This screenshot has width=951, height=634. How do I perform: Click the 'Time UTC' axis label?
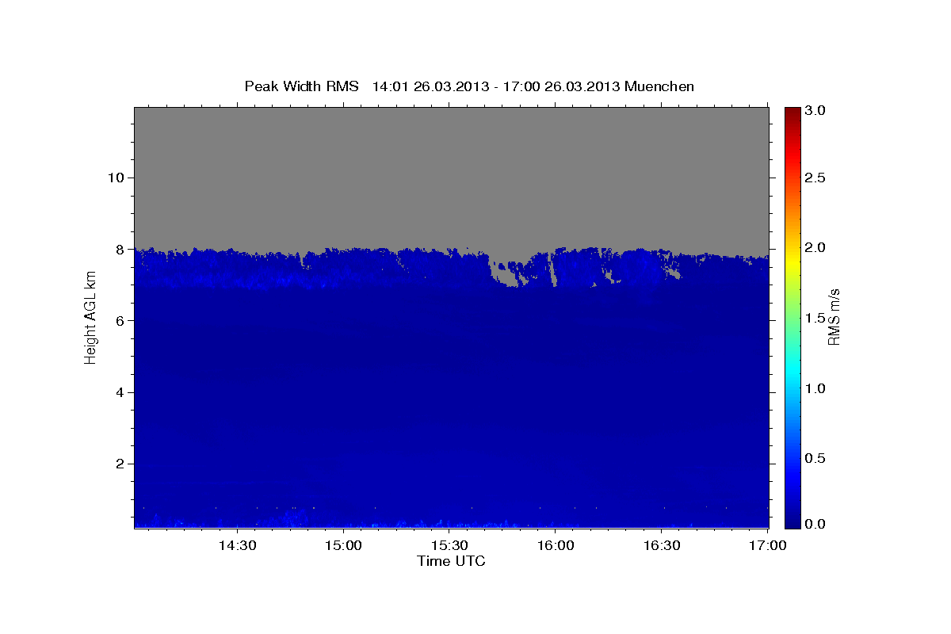coord(451,561)
